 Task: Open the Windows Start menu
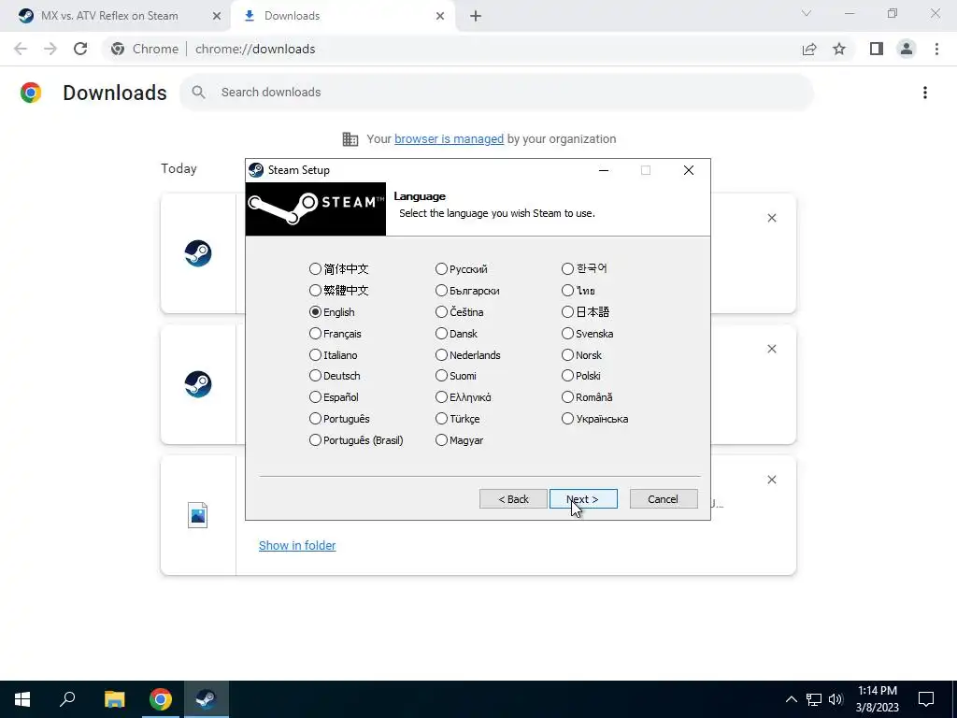pos(22,699)
